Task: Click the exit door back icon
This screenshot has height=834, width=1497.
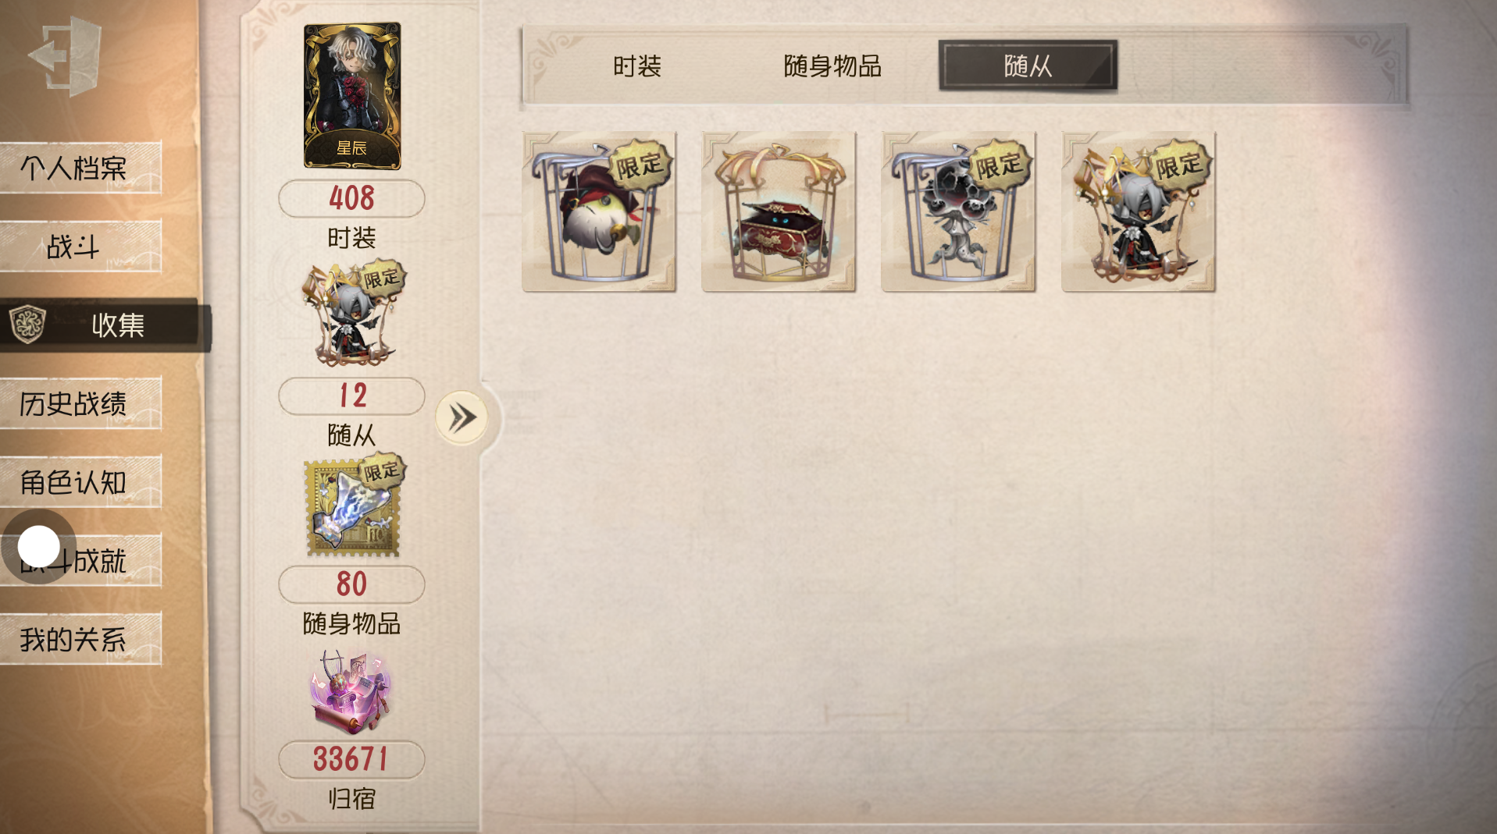Action: [x=66, y=56]
